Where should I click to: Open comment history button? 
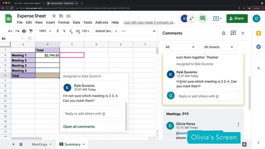pos(202,18)
